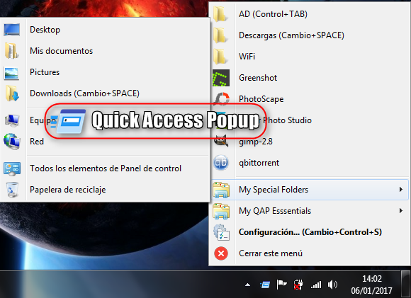Select Todos los elementos de Panel de control
411x298 pixels.
coord(105,168)
